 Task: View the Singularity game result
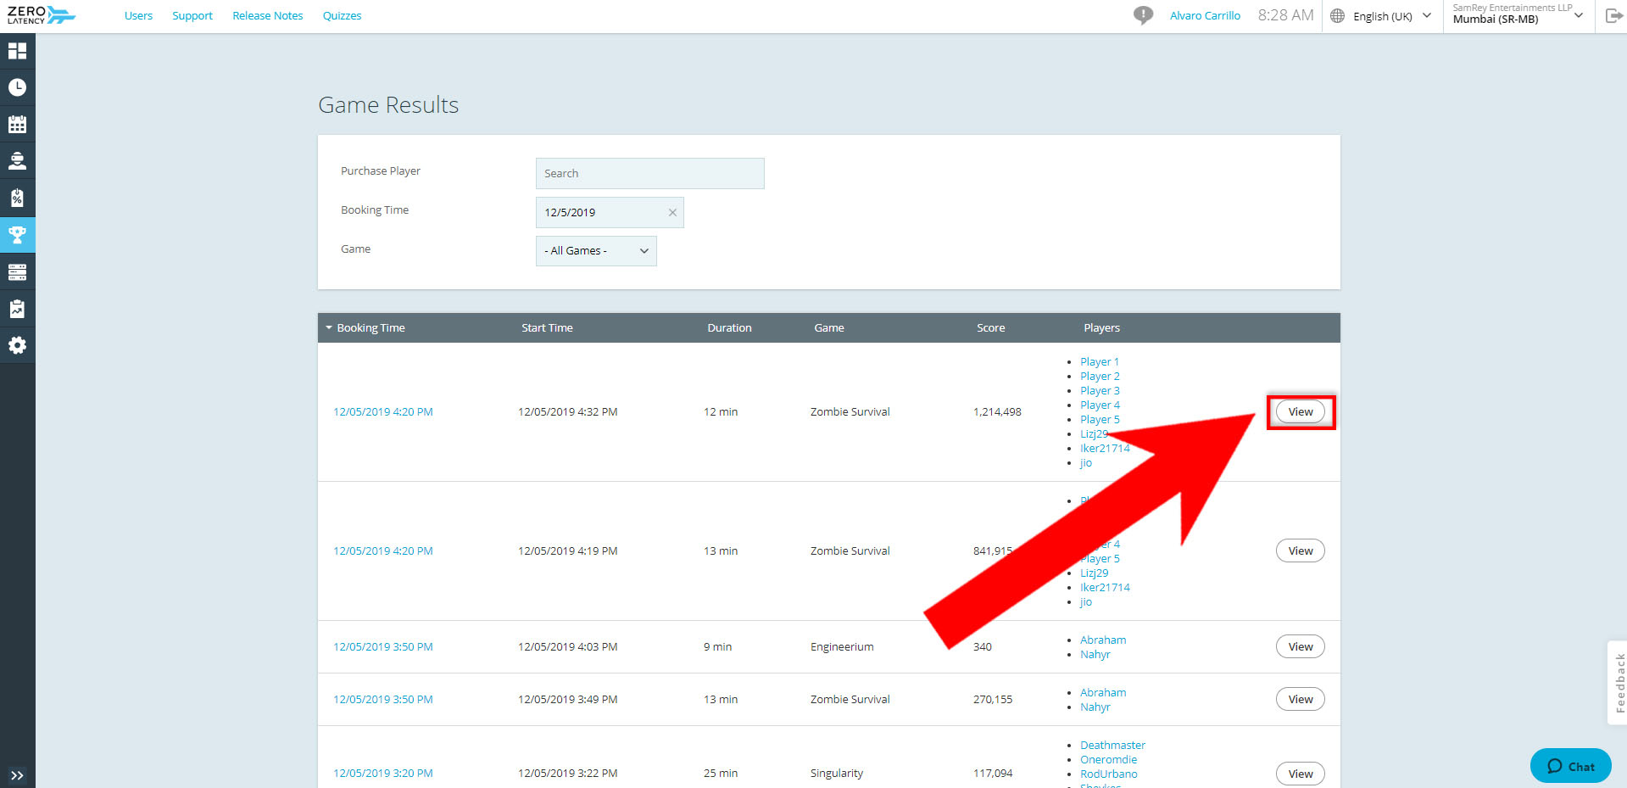(x=1301, y=774)
